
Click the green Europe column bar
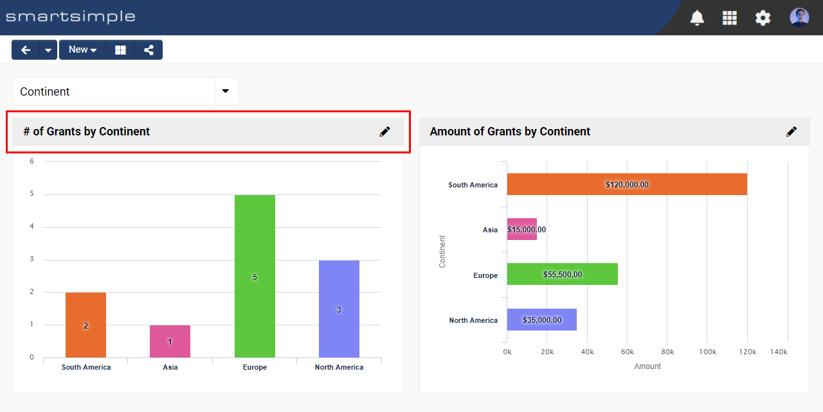coord(255,276)
